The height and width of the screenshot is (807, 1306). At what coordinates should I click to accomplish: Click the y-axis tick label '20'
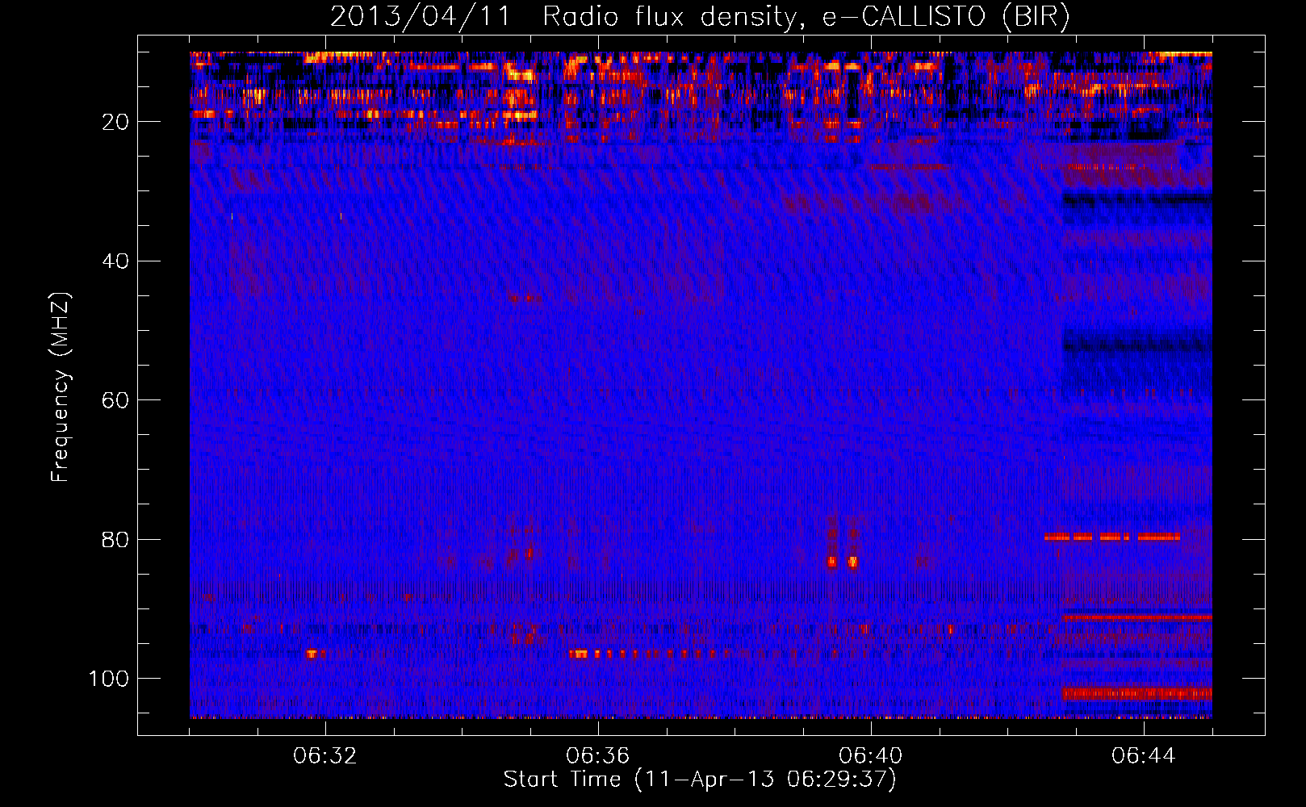[116, 122]
